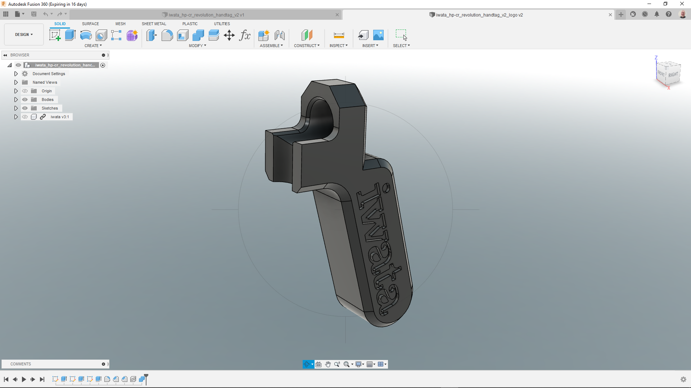Open the SHEET METAL tab
Viewport: 691px width, 388px height.
pyautogui.click(x=154, y=24)
